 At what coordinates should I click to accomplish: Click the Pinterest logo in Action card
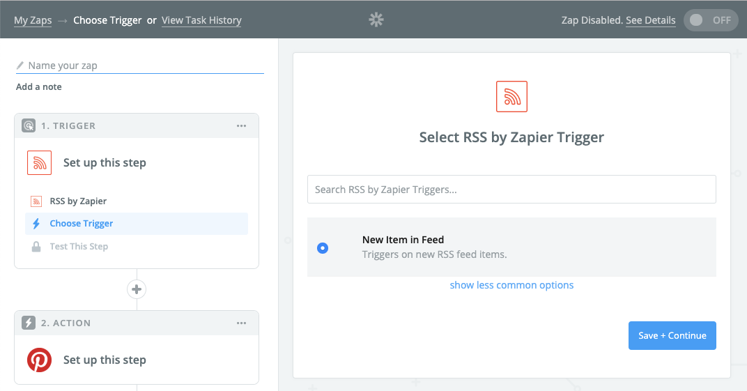pos(40,360)
